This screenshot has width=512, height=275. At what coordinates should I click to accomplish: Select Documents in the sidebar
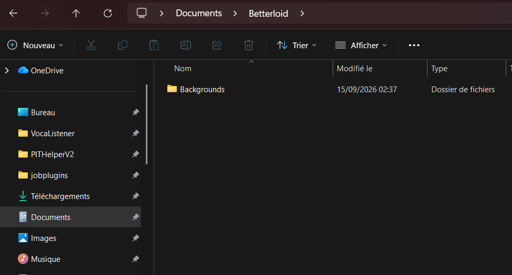coord(70,217)
